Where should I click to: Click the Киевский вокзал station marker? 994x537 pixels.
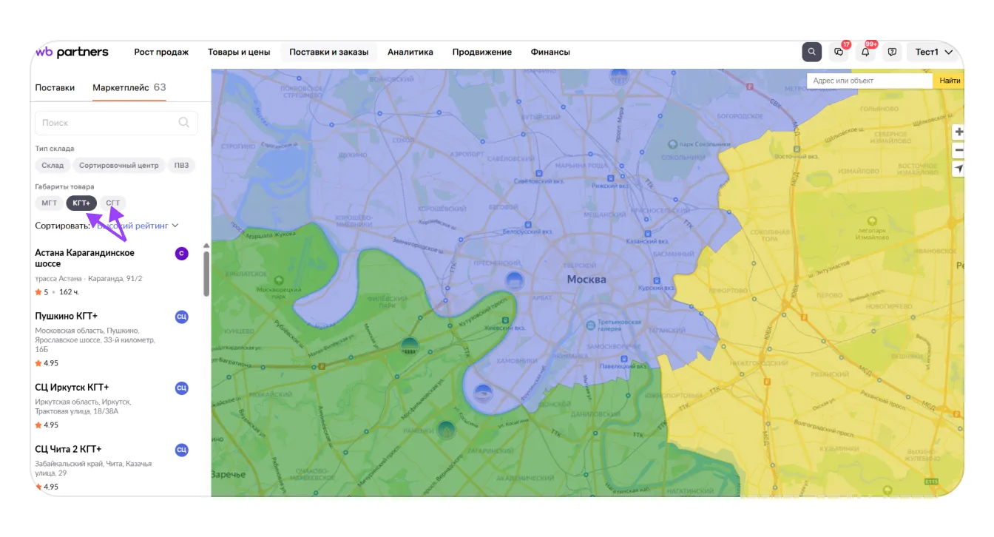click(505, 320)
